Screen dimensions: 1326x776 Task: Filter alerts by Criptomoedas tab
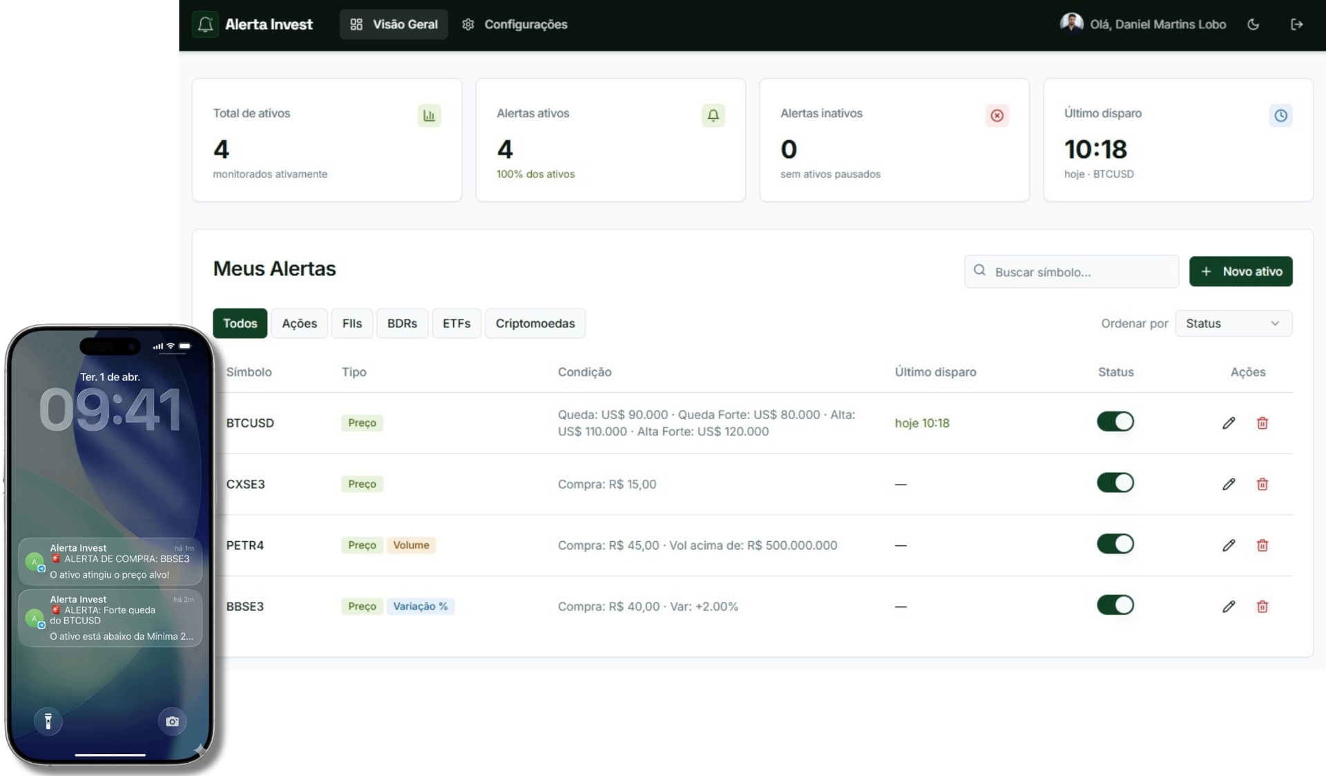tap(535, 324)
